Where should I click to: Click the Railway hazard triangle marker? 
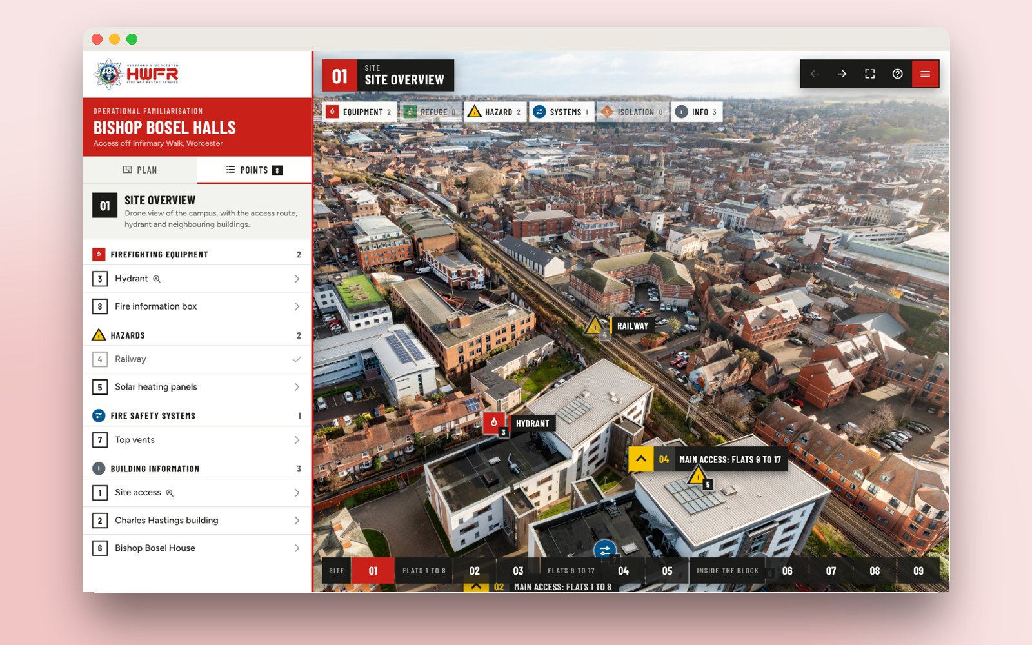click(x=594, y=325)
